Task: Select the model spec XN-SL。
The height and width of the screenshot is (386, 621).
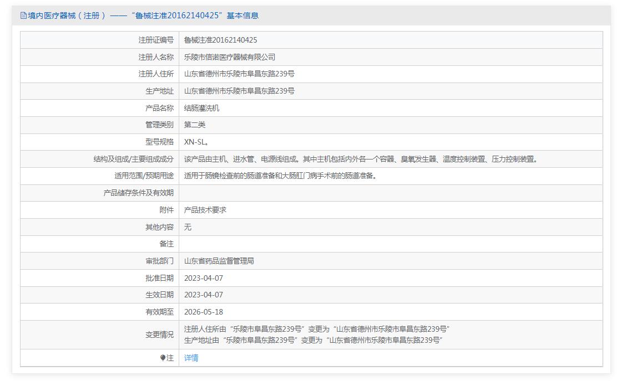Action: click(196, 142)
